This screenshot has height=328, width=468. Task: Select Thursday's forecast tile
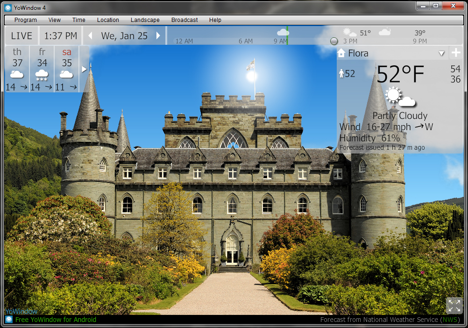coord(17,69)
